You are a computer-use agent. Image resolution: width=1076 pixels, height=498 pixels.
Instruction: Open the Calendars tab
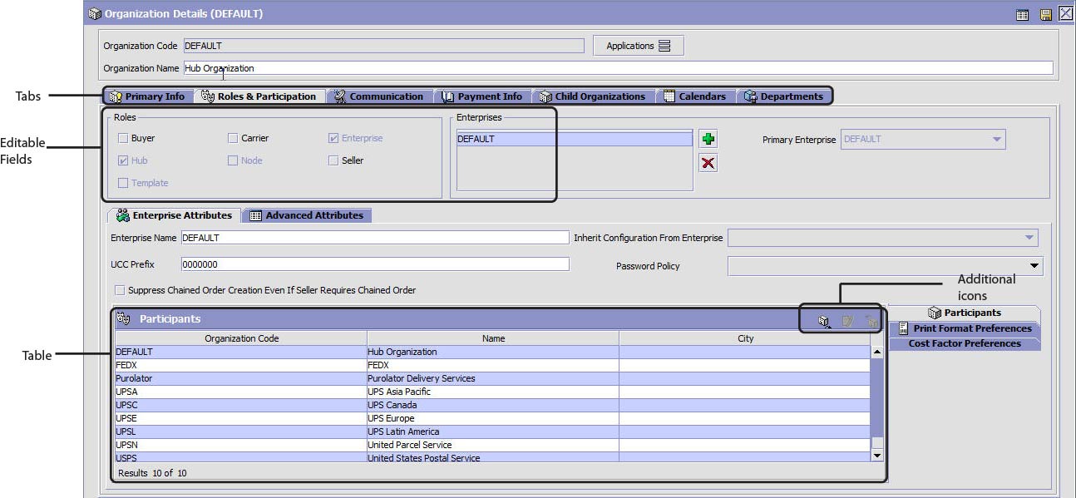click(x=695, y=96)
